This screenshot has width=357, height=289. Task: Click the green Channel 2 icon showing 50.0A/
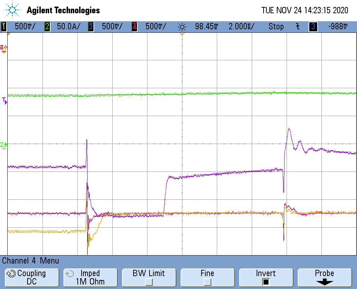tap(47, 26)
